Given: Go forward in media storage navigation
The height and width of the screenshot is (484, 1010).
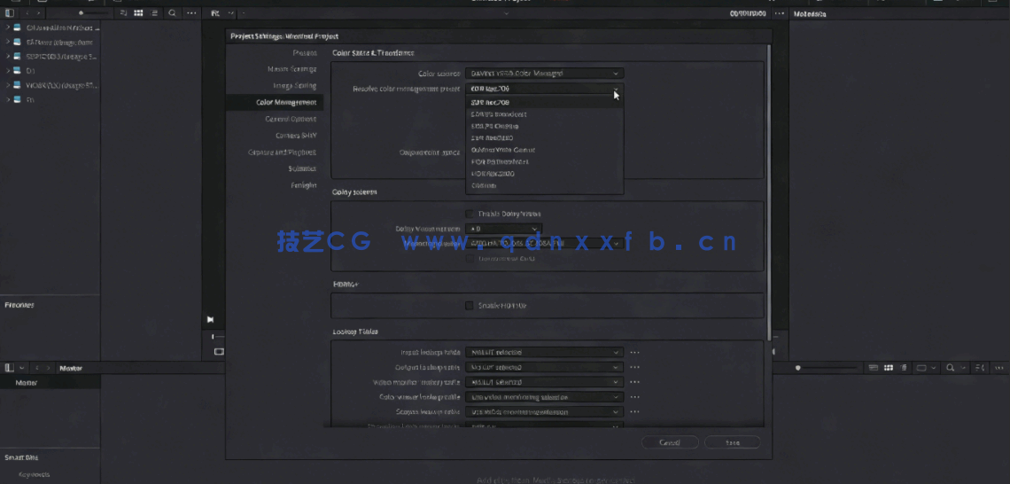Looking at the screenshot, I should [39, 13].
